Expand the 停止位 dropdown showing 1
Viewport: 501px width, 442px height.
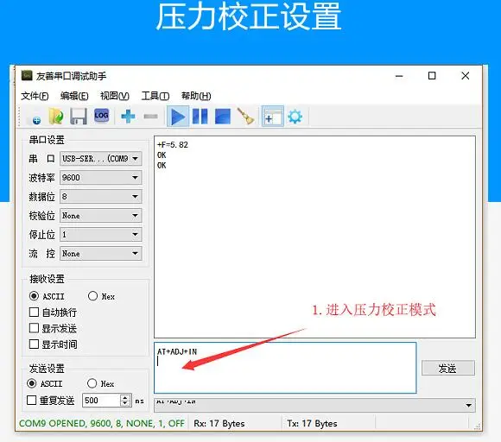pos(101,235)
